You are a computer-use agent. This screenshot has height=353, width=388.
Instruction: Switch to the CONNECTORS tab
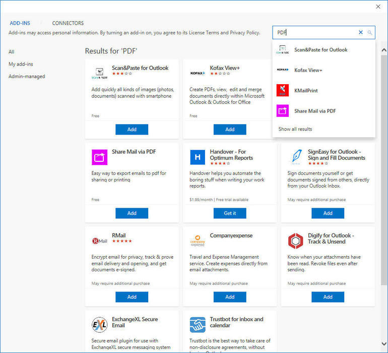[68, 23]
